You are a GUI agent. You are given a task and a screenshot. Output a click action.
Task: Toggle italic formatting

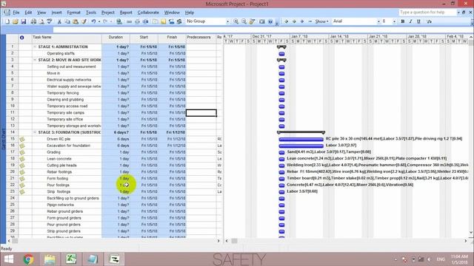[x=410, y=21]
